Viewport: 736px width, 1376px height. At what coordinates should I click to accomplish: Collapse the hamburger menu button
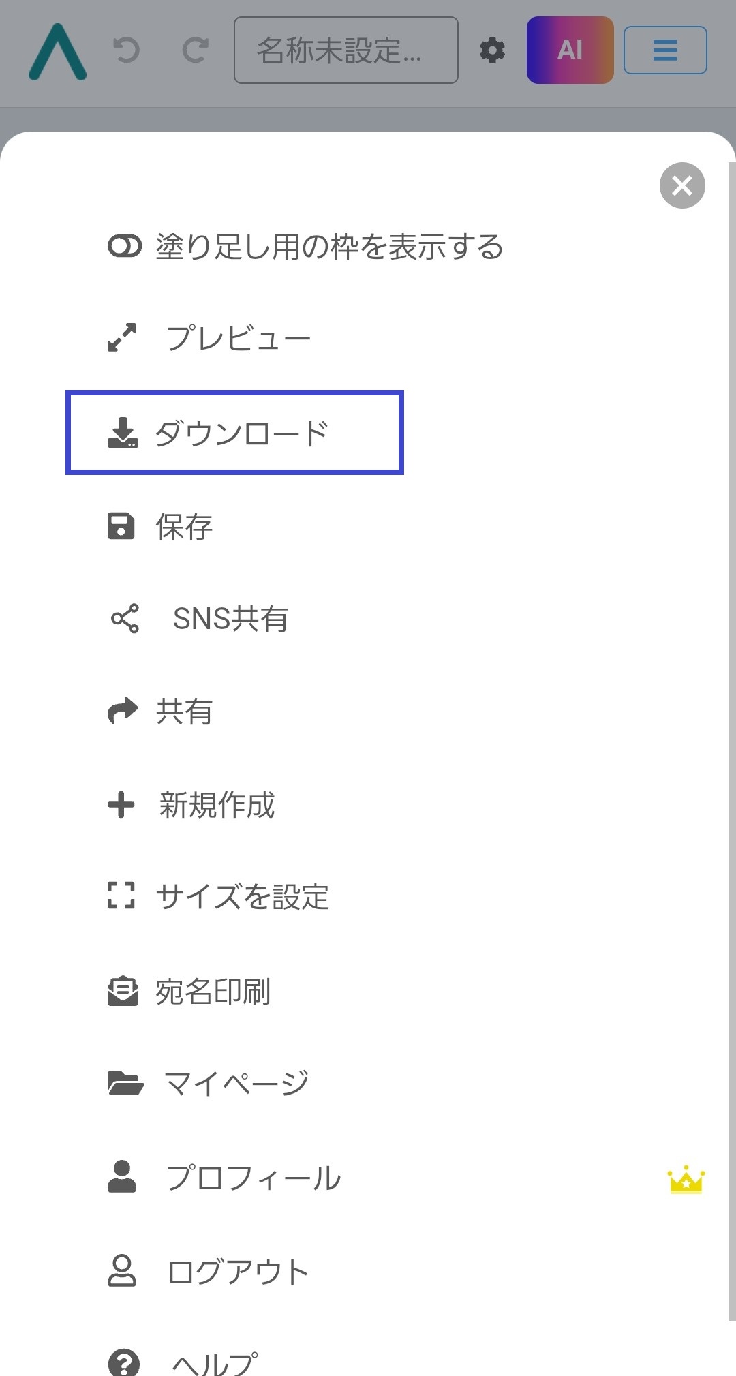click(x=665, y=50)
